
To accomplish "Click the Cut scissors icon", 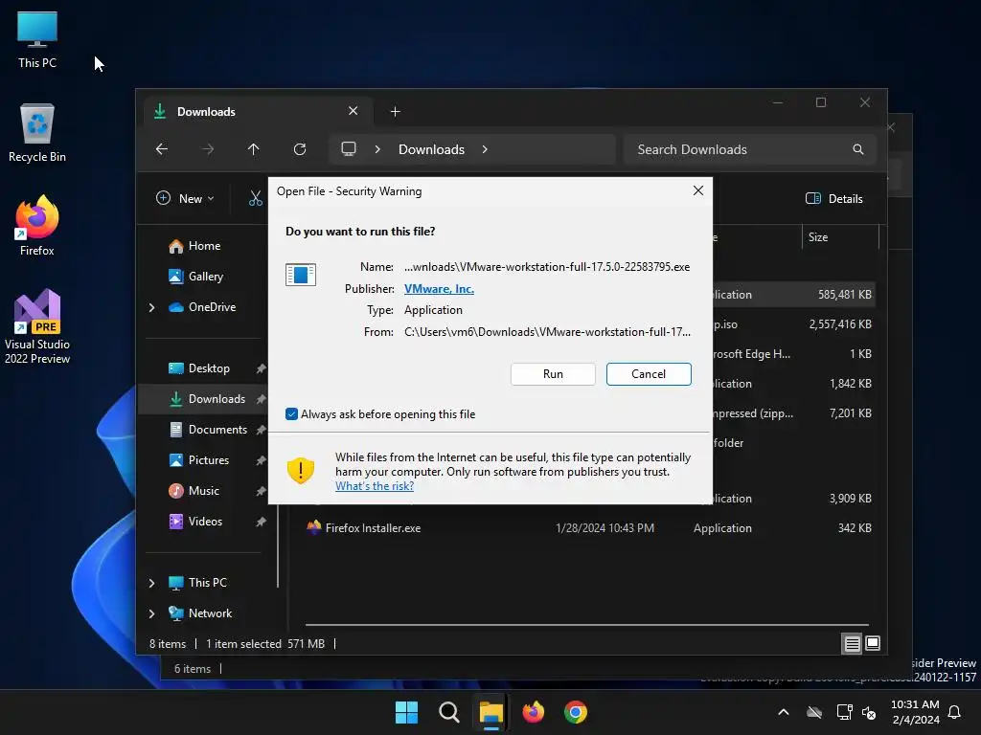I will [x=255, y=199].
